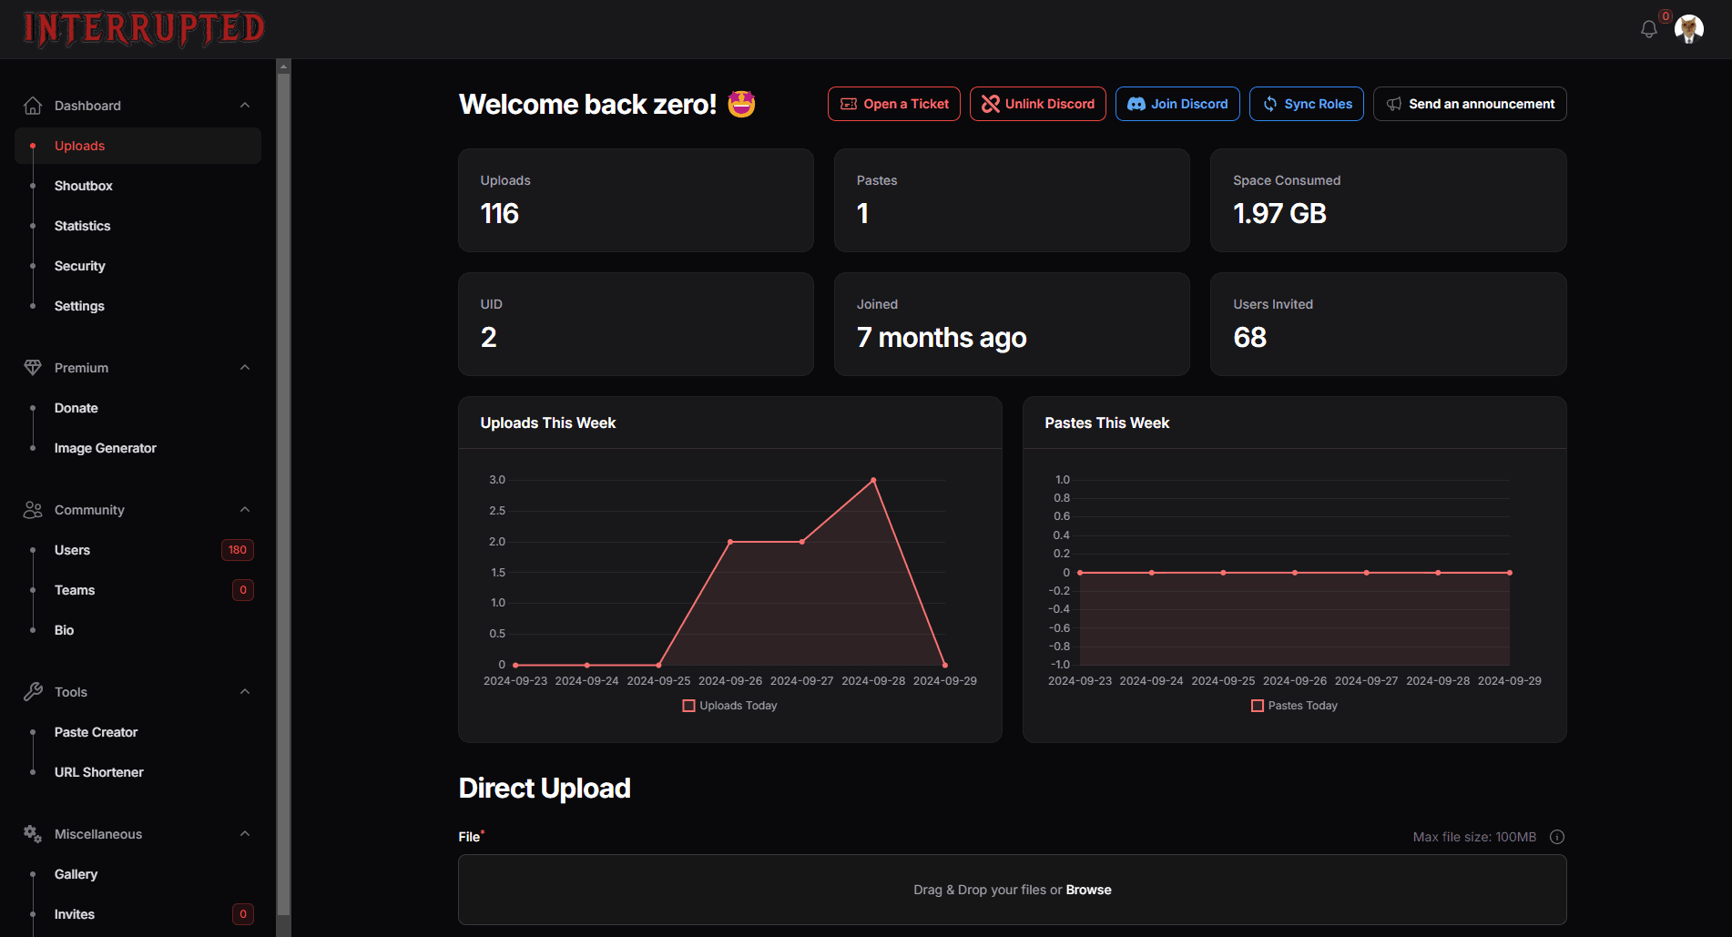Viewport: 1732px width, 937px height.
Task: Go to the Statistics page
Action: [138, 226]
